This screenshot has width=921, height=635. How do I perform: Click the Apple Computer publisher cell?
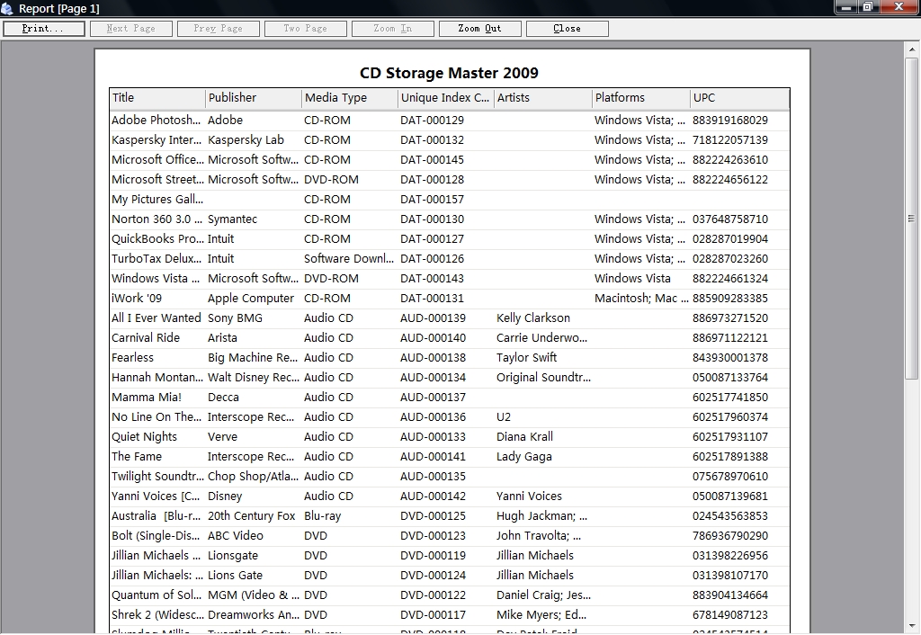[x=251, y=299]
